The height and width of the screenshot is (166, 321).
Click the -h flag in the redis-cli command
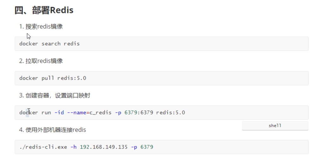point(74,147)
